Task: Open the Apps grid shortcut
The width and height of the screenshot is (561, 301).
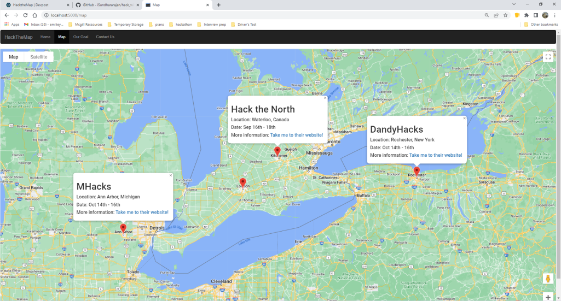Action: (12, 24)
